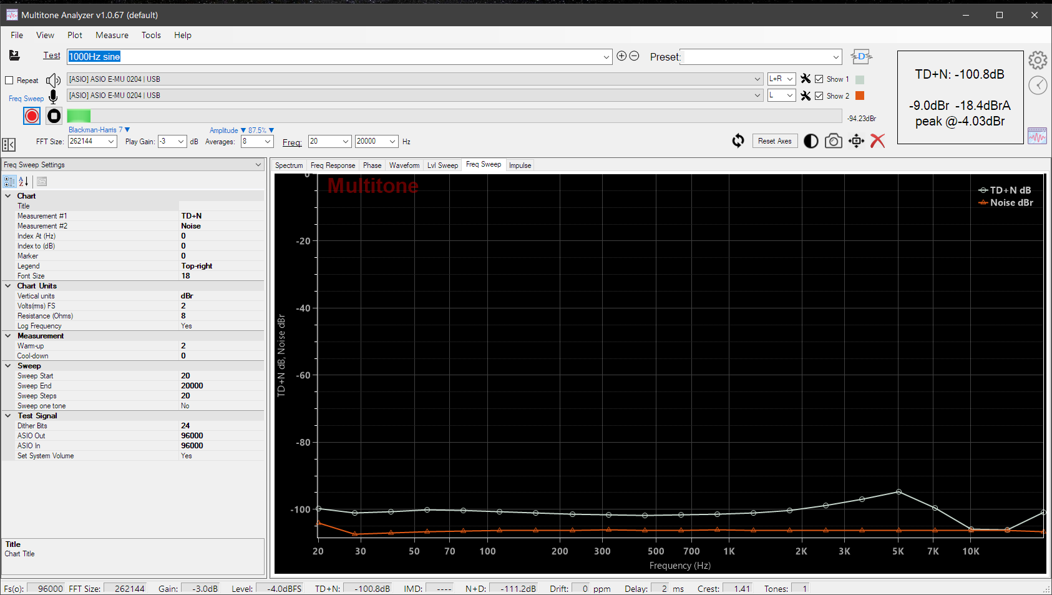
Task: Click the red X clear icon
Action: [x=877, y=140]
